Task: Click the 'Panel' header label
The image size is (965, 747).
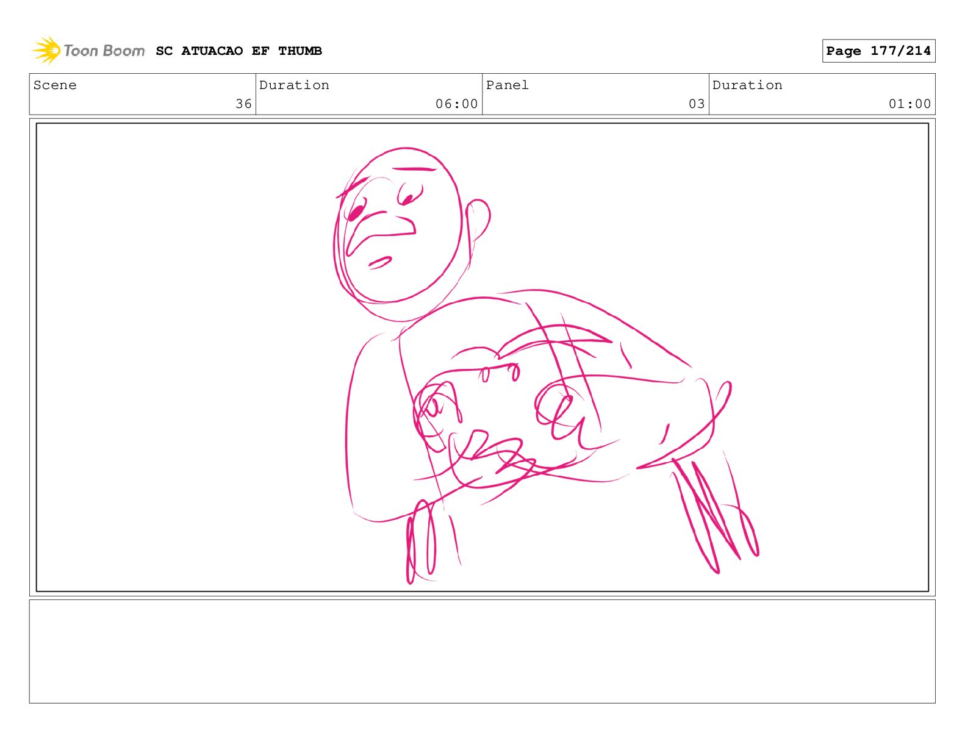Action: point(507,85)
